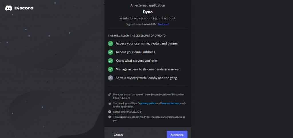This screenshot has height=138, width=293.
Task: Click the 'Access your email address' text
Action: point(135,52)
